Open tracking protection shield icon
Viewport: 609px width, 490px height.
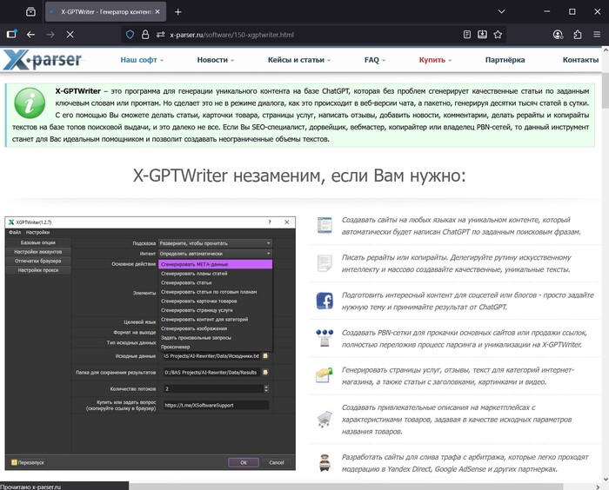(130, 35)
